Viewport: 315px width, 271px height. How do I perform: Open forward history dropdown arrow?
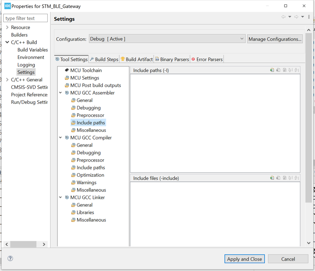302,17
